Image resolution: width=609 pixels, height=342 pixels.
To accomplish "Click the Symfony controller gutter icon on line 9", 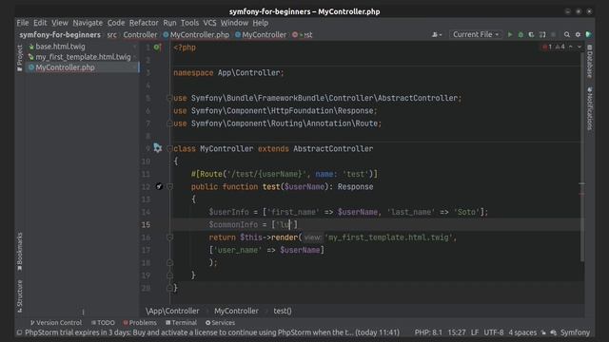I will [157, 148].
